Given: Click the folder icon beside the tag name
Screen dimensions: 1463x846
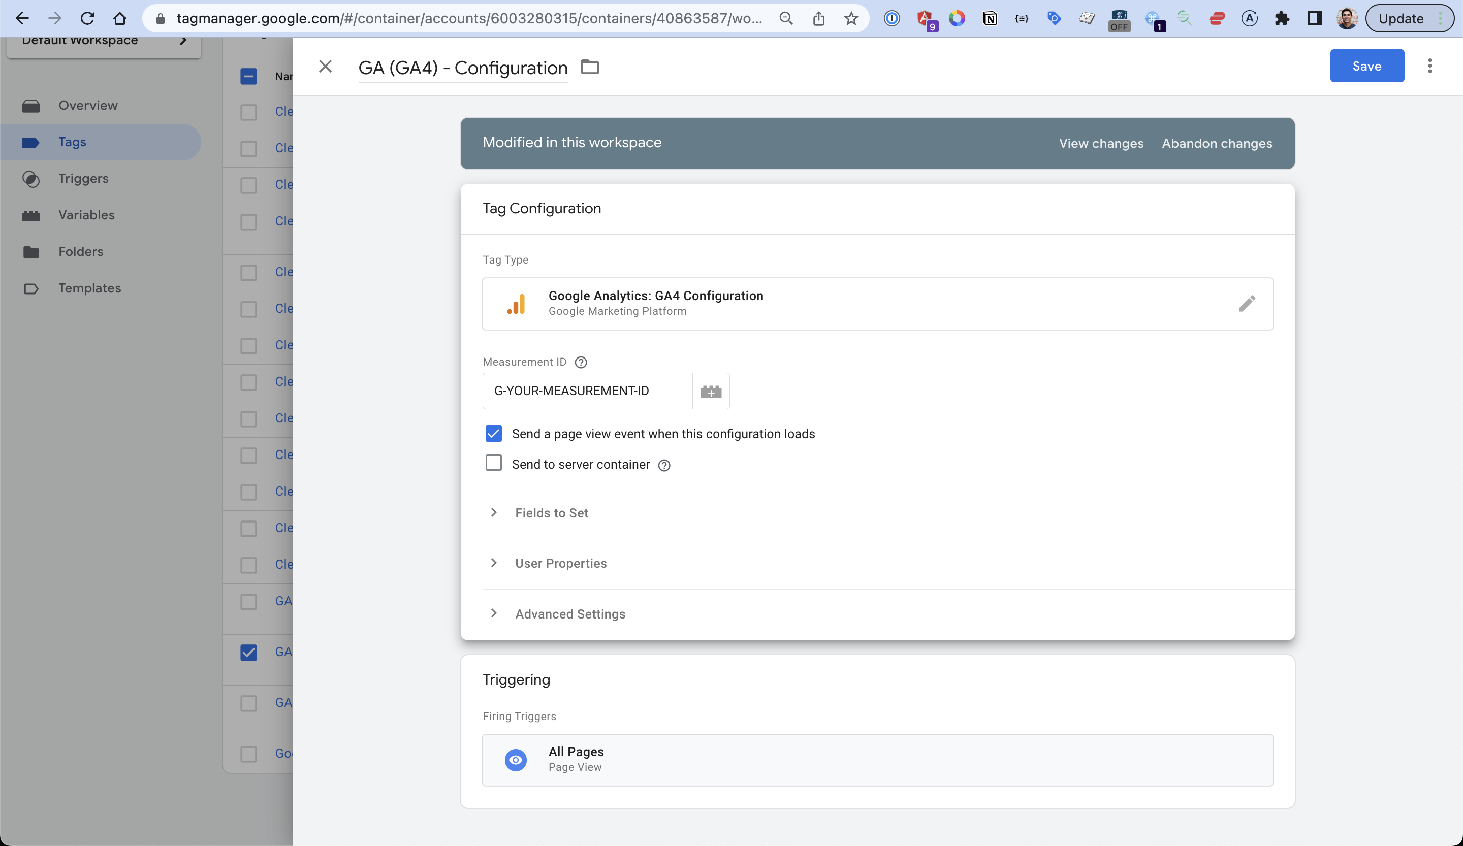Looking at the screenshot, I should pyautogui.click(x=590, y=68).
